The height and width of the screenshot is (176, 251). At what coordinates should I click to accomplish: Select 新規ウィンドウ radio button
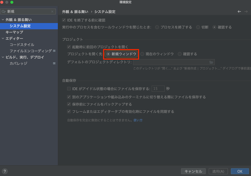108,54
